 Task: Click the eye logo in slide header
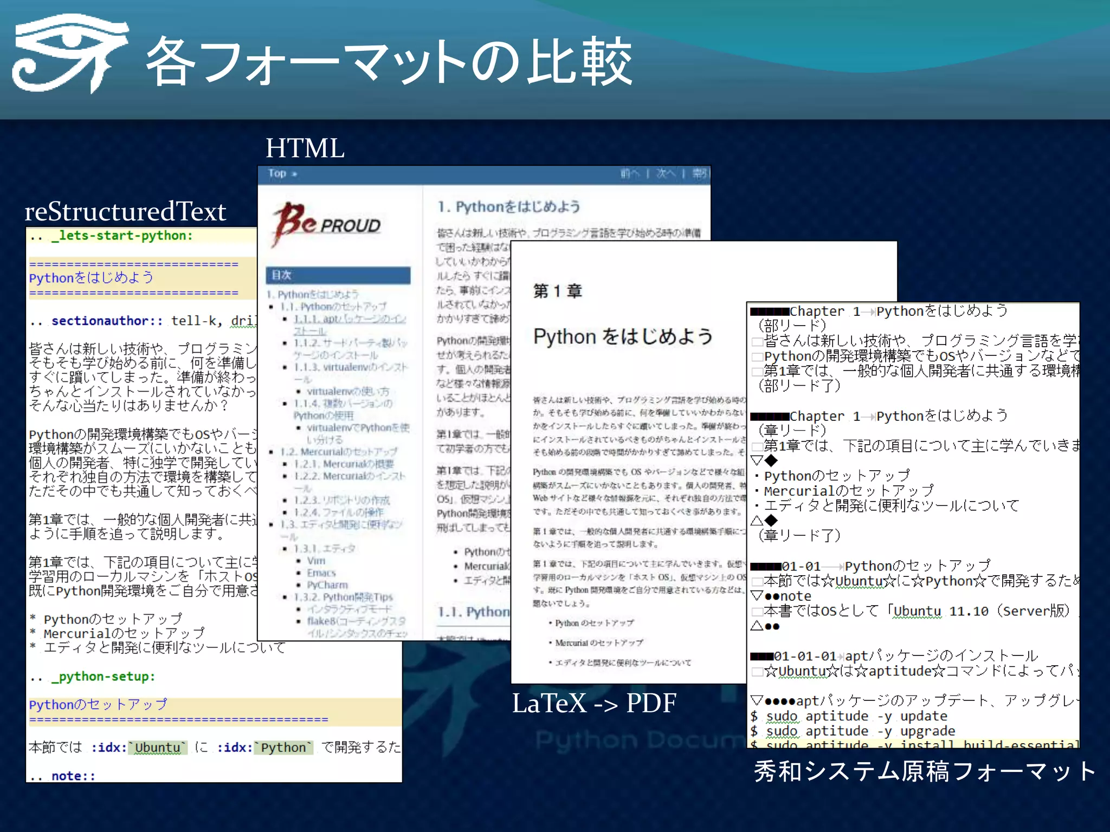click(70, 54)
